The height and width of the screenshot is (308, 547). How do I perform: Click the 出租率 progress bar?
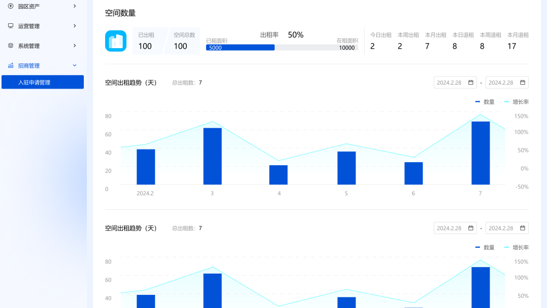(x=282, y=48)
